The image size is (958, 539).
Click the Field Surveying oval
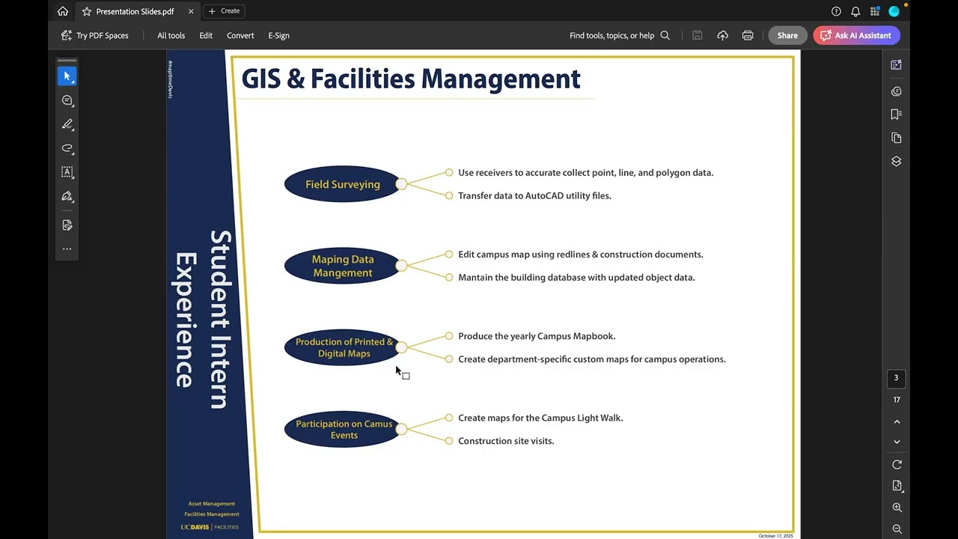[342, 184]
